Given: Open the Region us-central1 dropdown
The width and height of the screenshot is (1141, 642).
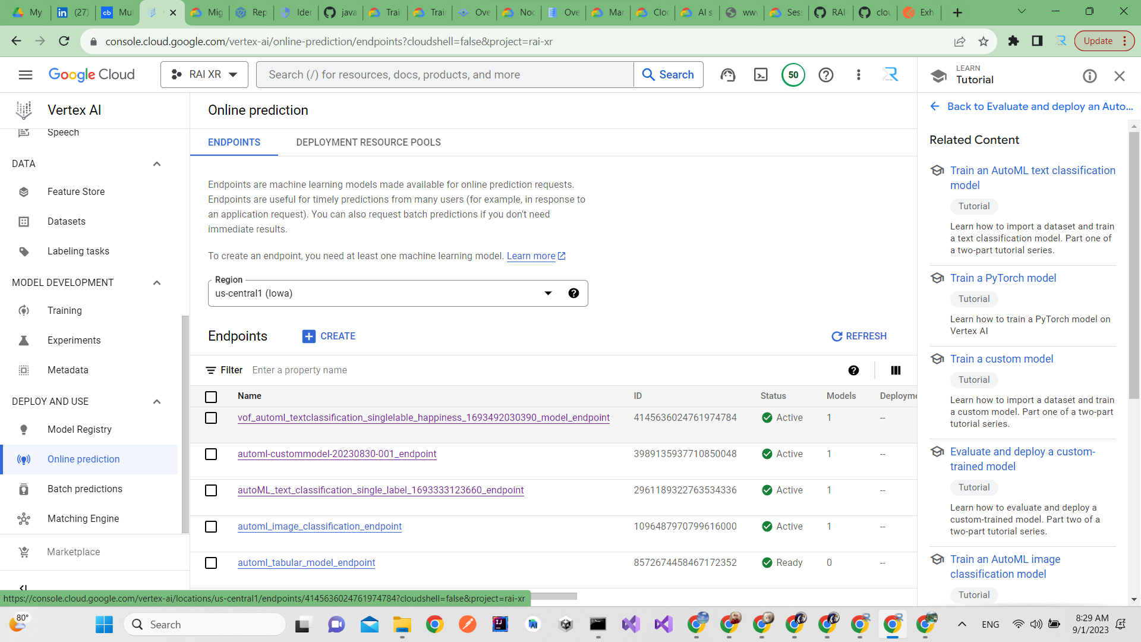Looking at the screenshot, I should click(x=380, y=294).
